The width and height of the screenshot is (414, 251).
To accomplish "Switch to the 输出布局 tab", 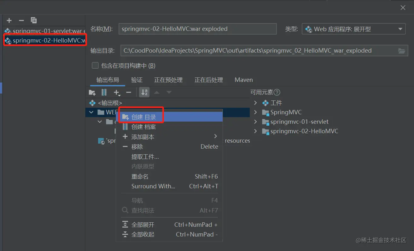I will point(108,80).
